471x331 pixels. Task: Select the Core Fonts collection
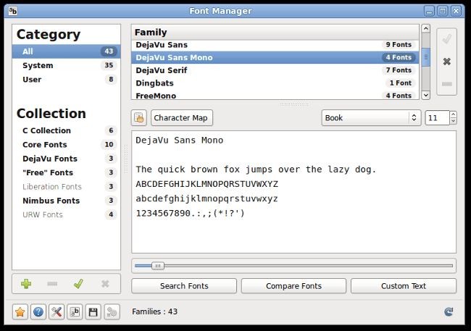tap(67, 145)
